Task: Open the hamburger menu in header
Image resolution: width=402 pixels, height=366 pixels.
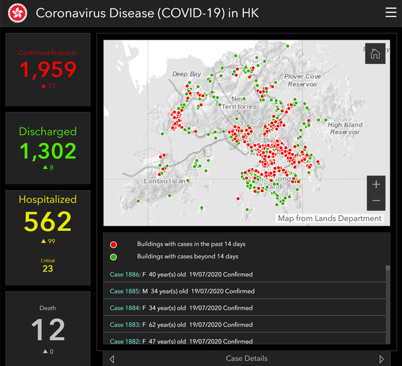Action: pos(391,12)
